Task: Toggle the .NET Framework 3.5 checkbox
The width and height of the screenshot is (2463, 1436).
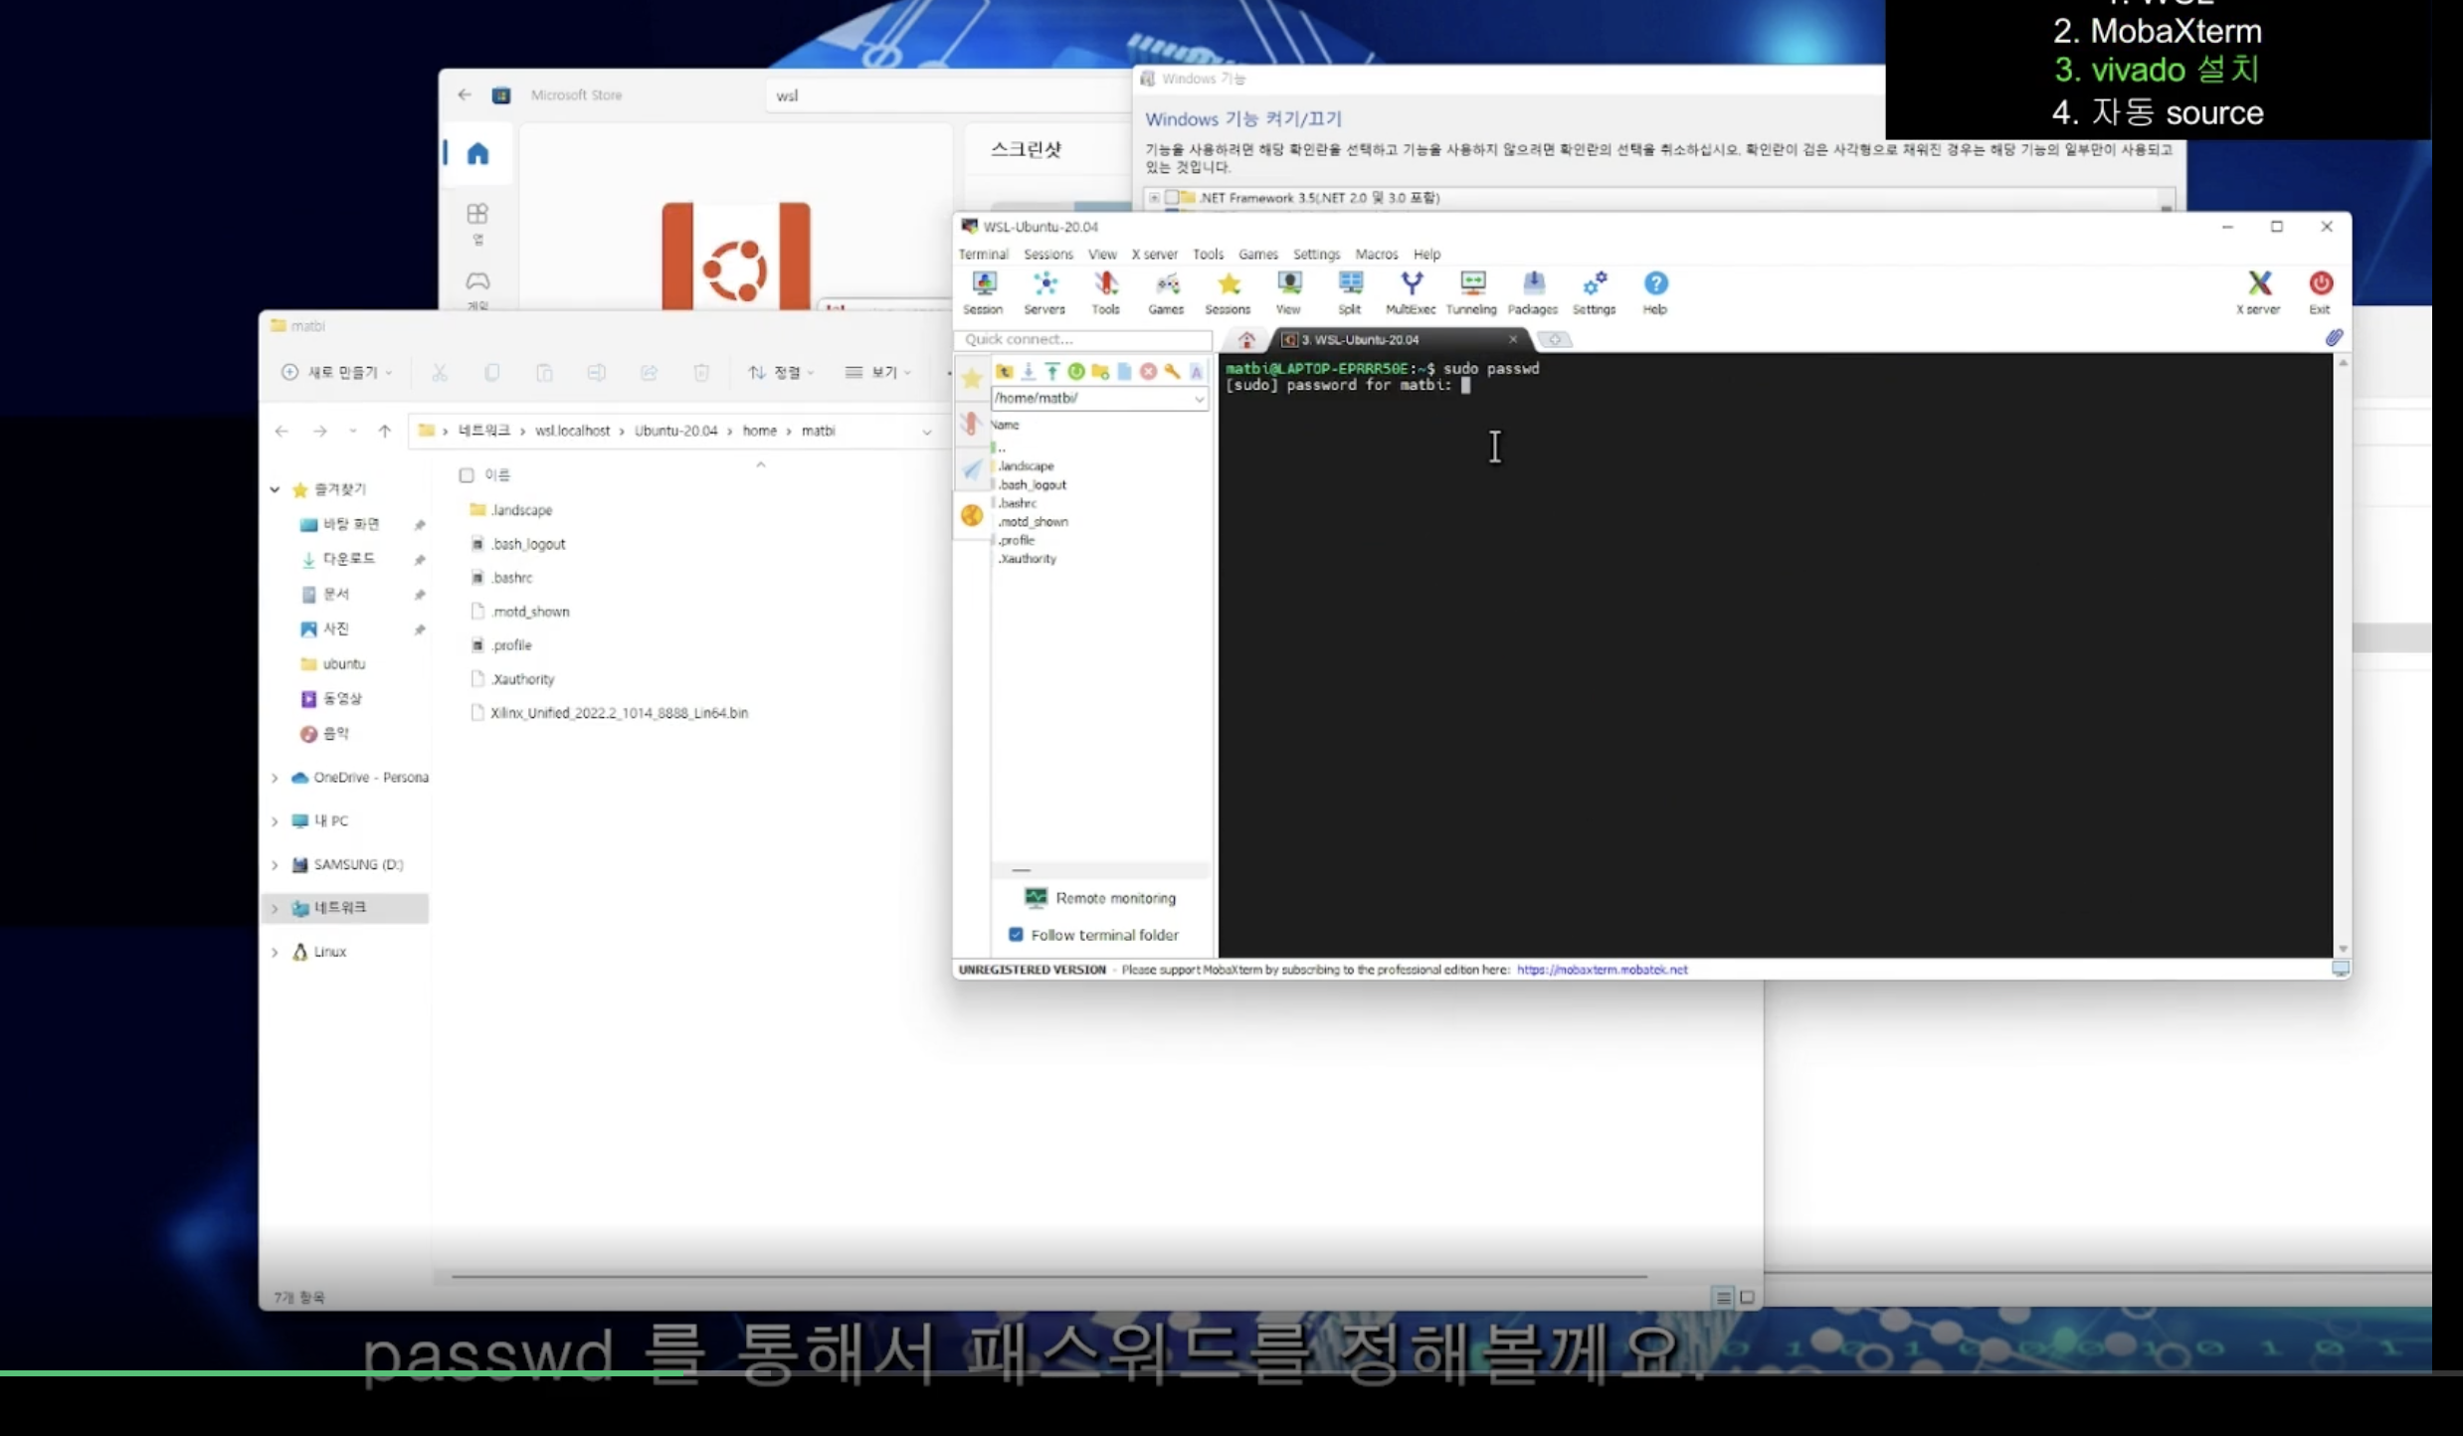Action: click(x=1172, y=198)
